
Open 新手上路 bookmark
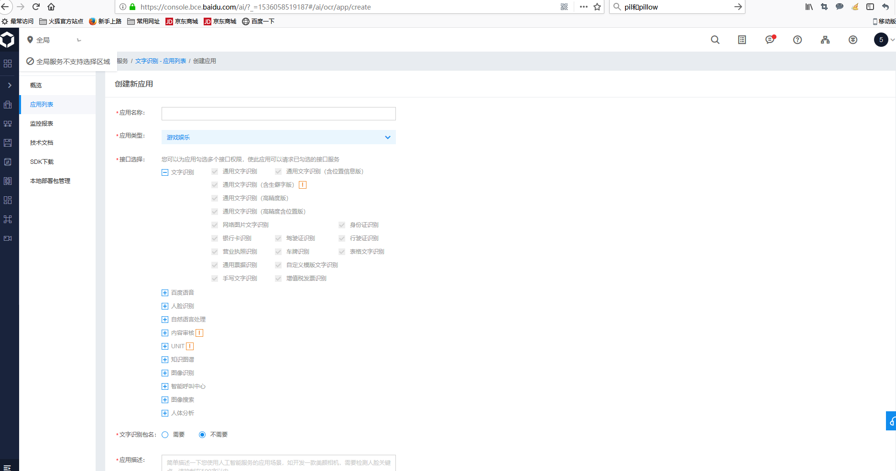(x=105, y=21)
